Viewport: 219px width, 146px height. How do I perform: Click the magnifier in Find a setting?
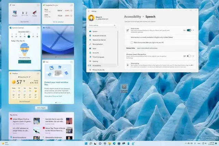click(115, 25)
